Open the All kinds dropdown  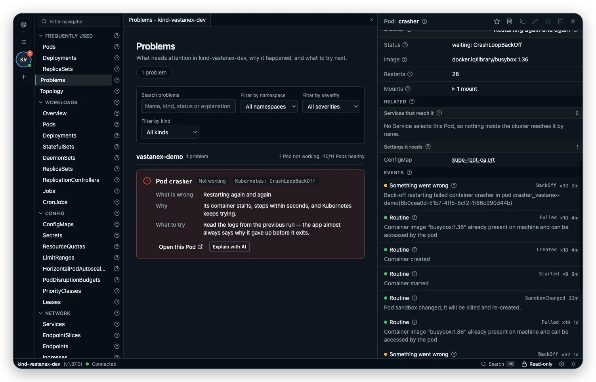click(170, 132)
